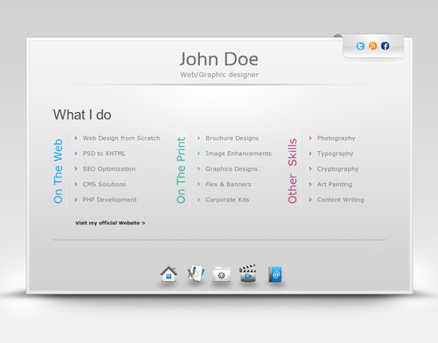Select the What I do heading
Screen dimensions: 438x343
(82, 115)
